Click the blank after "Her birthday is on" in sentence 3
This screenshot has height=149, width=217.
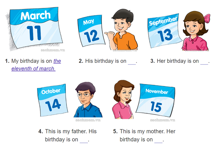[x=204, y=62]
